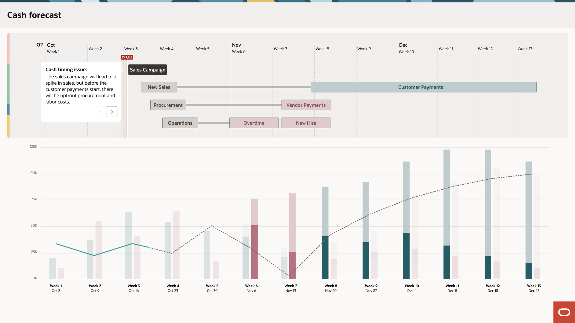Click the Oracle logo icon
The height and width of the screenshot is (323, 575).
[564, 312]
